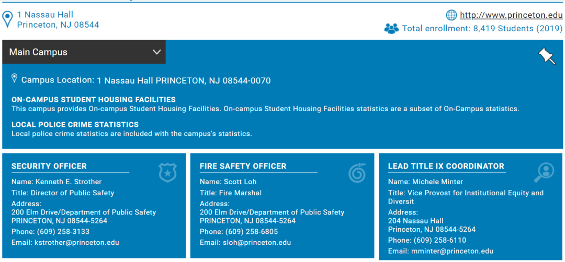This screenshot has width=565, height=262.
Task: Click the Lead Title IX Coordinator heading
Action: point(446,166)
